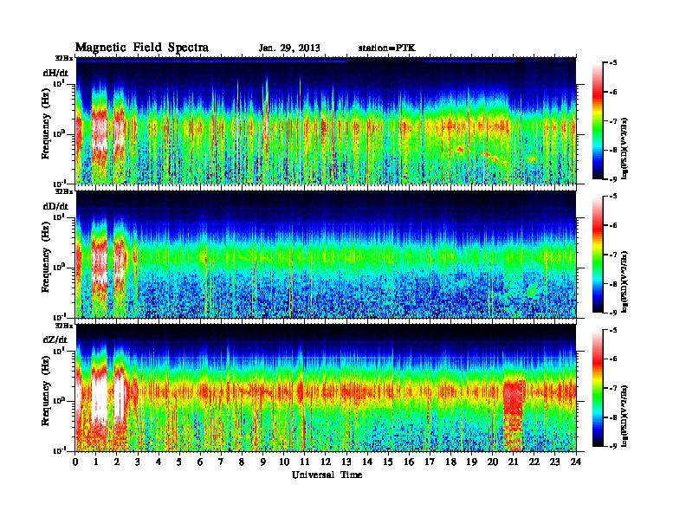Click the dZ/dt panel color bar

point(597,388)
